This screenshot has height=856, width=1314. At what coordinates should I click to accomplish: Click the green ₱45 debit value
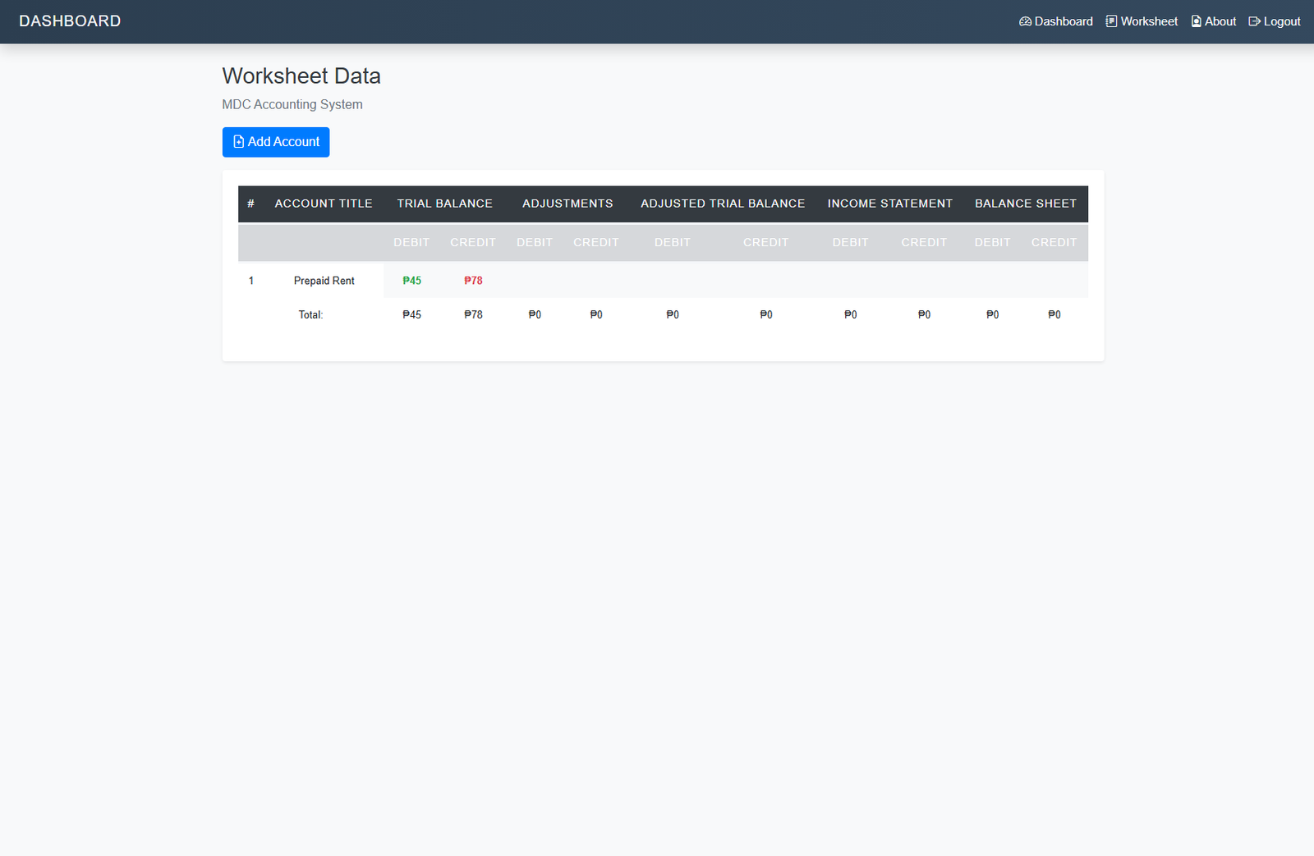(x=411, y=281)
